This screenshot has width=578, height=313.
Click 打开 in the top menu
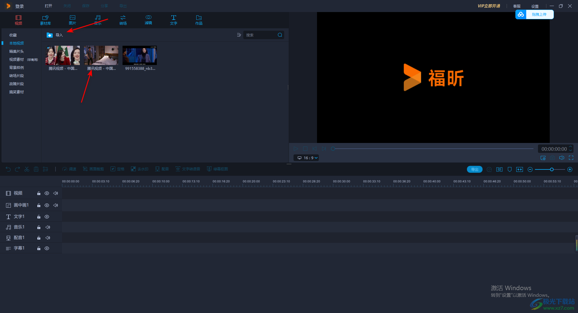48,6
